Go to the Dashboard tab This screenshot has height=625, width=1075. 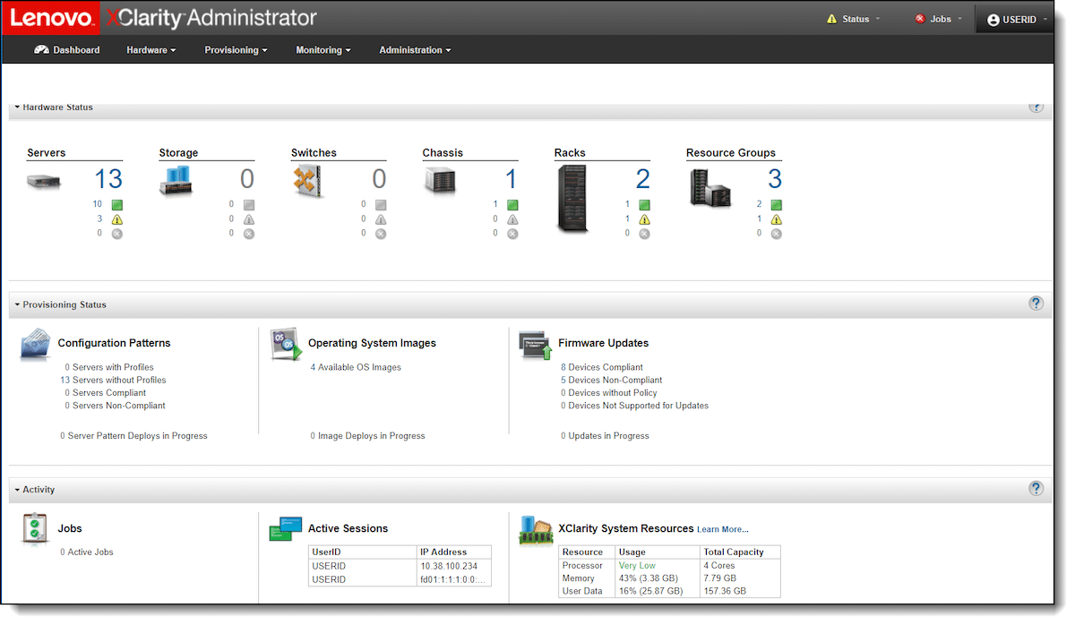[x=67, y=50]
